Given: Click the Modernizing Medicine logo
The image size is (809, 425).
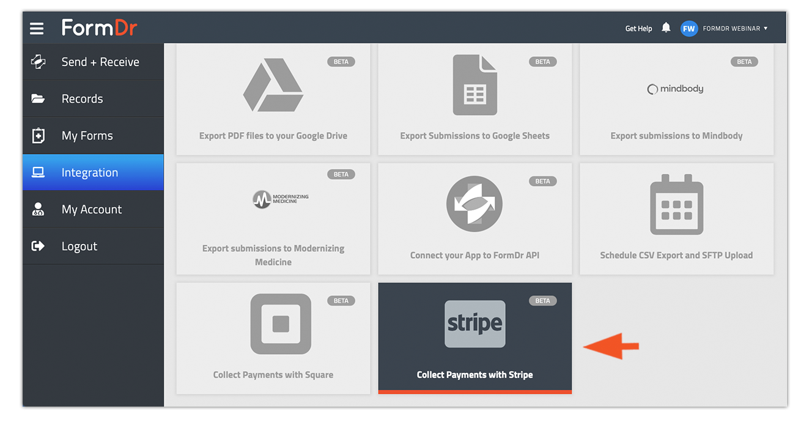Looking at the screenshot, I should pos(281,199).
